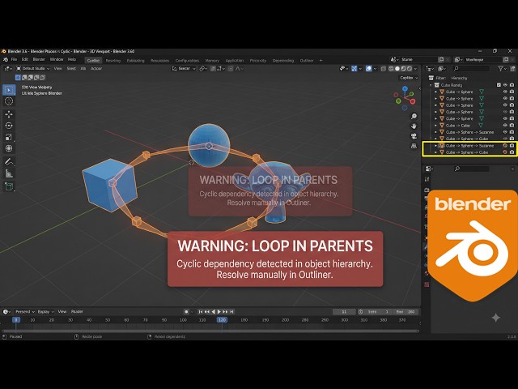Toggle snapping magnet in header

click(213, 68)
